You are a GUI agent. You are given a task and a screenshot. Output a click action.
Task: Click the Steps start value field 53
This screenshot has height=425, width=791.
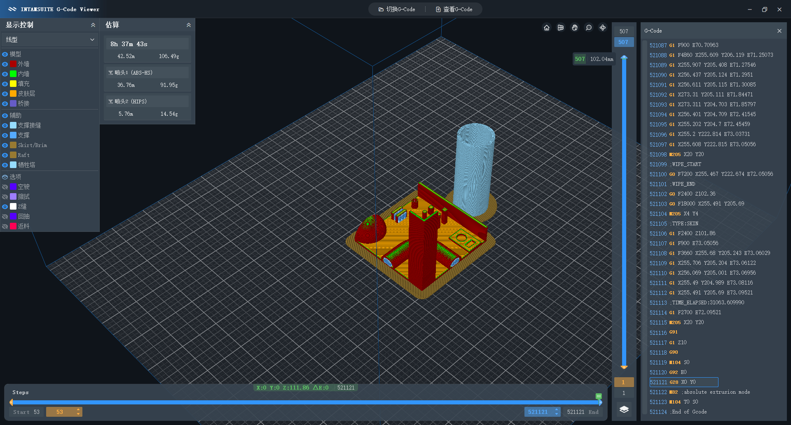click(x=61, y=412)
